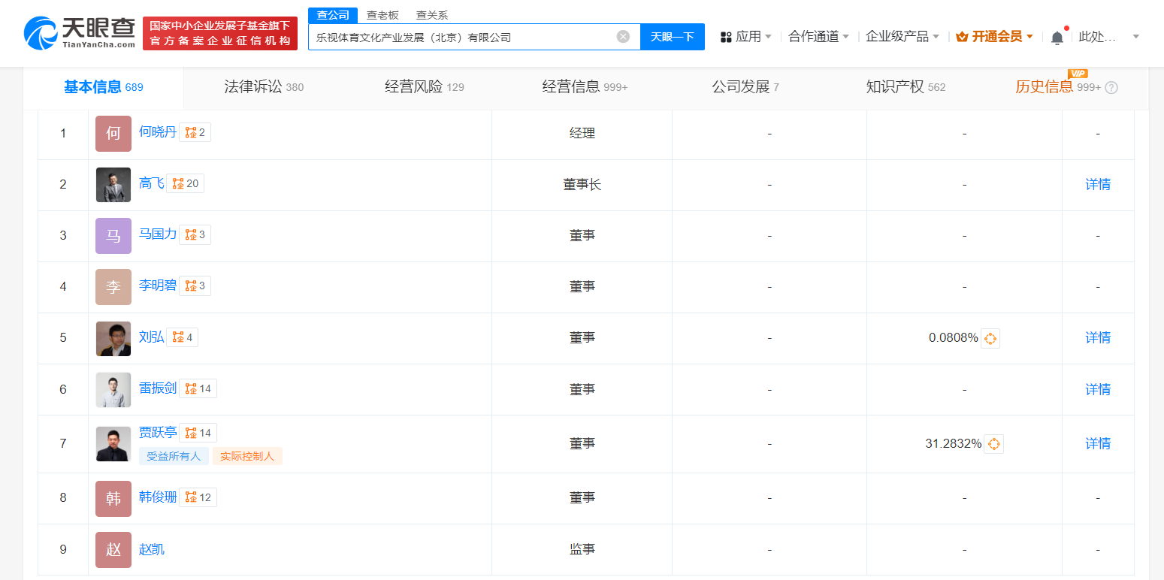Select the 法律诉讼 tab
This screenshot has height=580, width=1164.
tap(264, 87)
